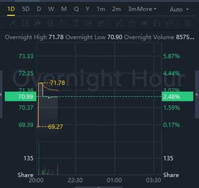
Task: Open the candlestick position tool
Action: coord(101,23)
